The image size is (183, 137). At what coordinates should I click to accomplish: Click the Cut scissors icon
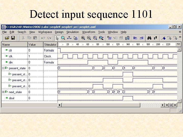[x=23, y=38]
